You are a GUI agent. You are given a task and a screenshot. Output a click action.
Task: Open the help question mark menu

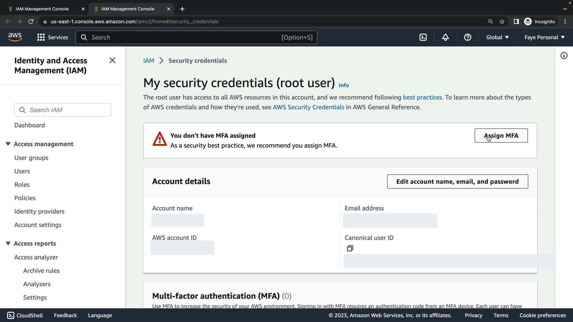(468, 37)
